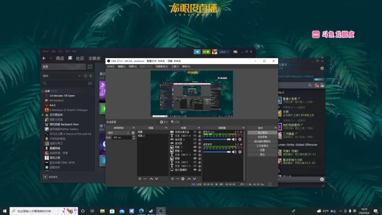
Task: Click 添加游戏 link in Steam
Action: click(51, 177)
